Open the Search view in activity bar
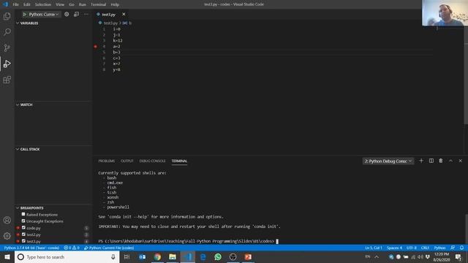 [7, 32]
